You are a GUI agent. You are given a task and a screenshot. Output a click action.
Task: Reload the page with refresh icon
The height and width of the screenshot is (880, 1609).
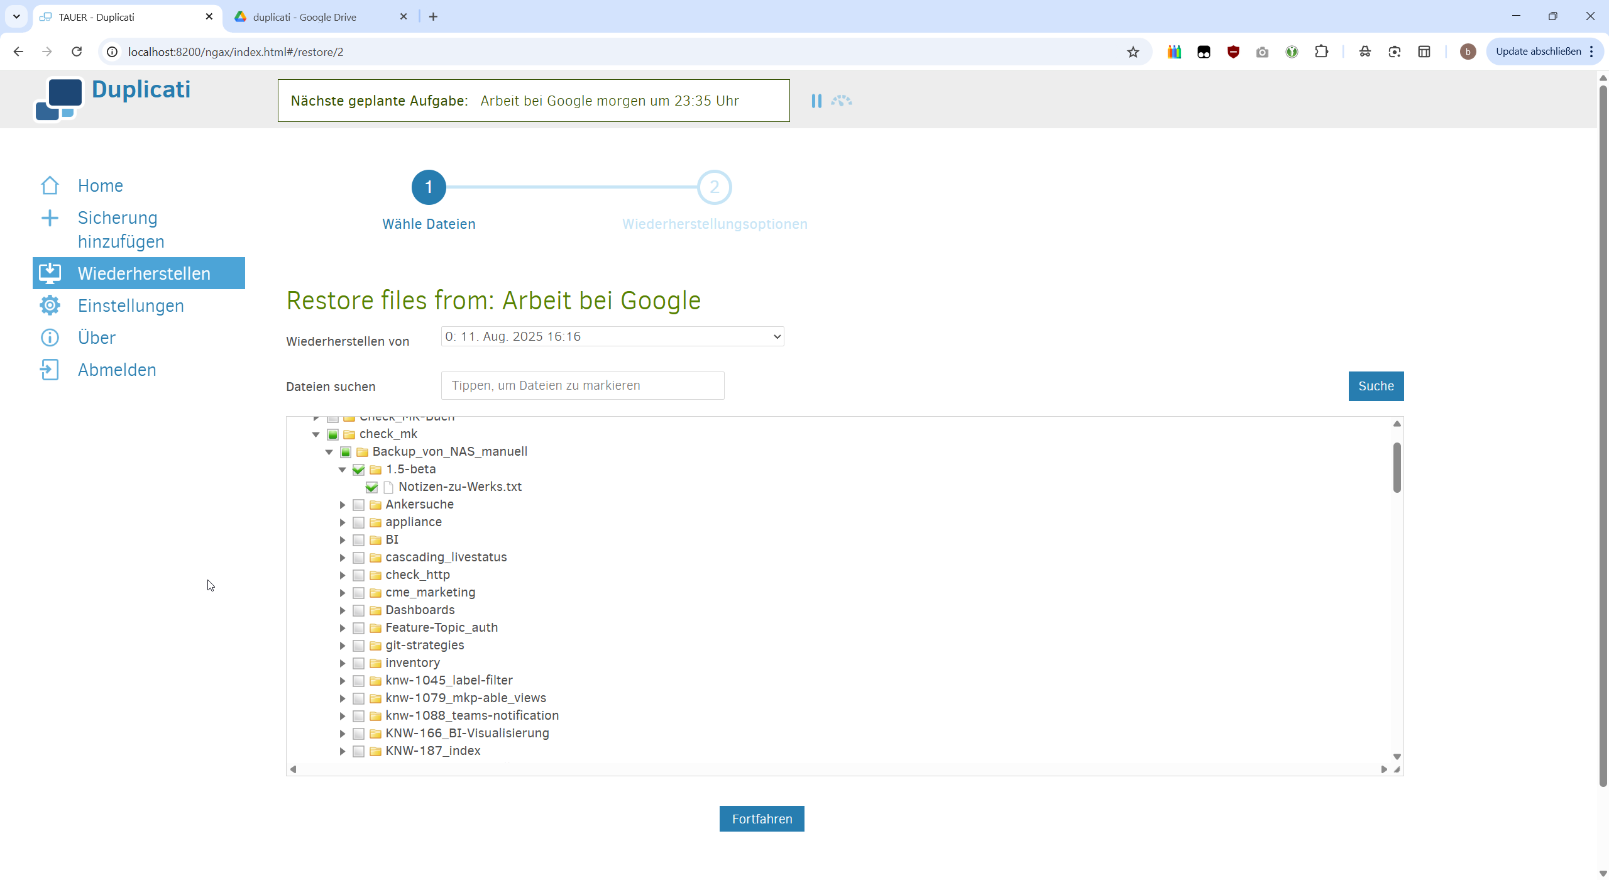[77, 52]
